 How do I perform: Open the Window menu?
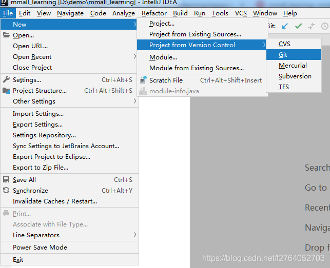coord(265,13)
